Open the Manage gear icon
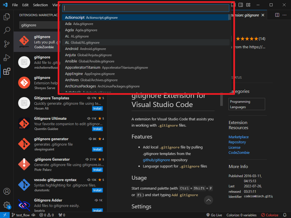 click(7, 205)
